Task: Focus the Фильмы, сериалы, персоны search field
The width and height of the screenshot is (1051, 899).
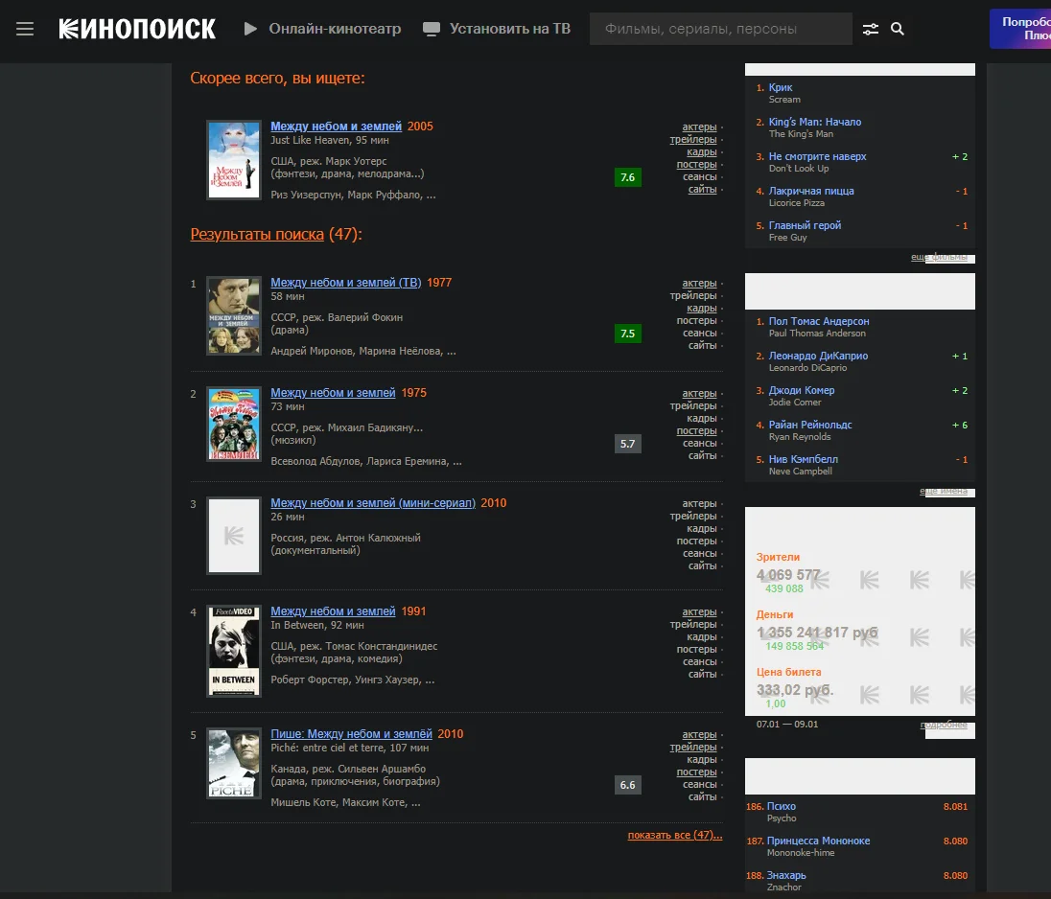Action: 720,29
